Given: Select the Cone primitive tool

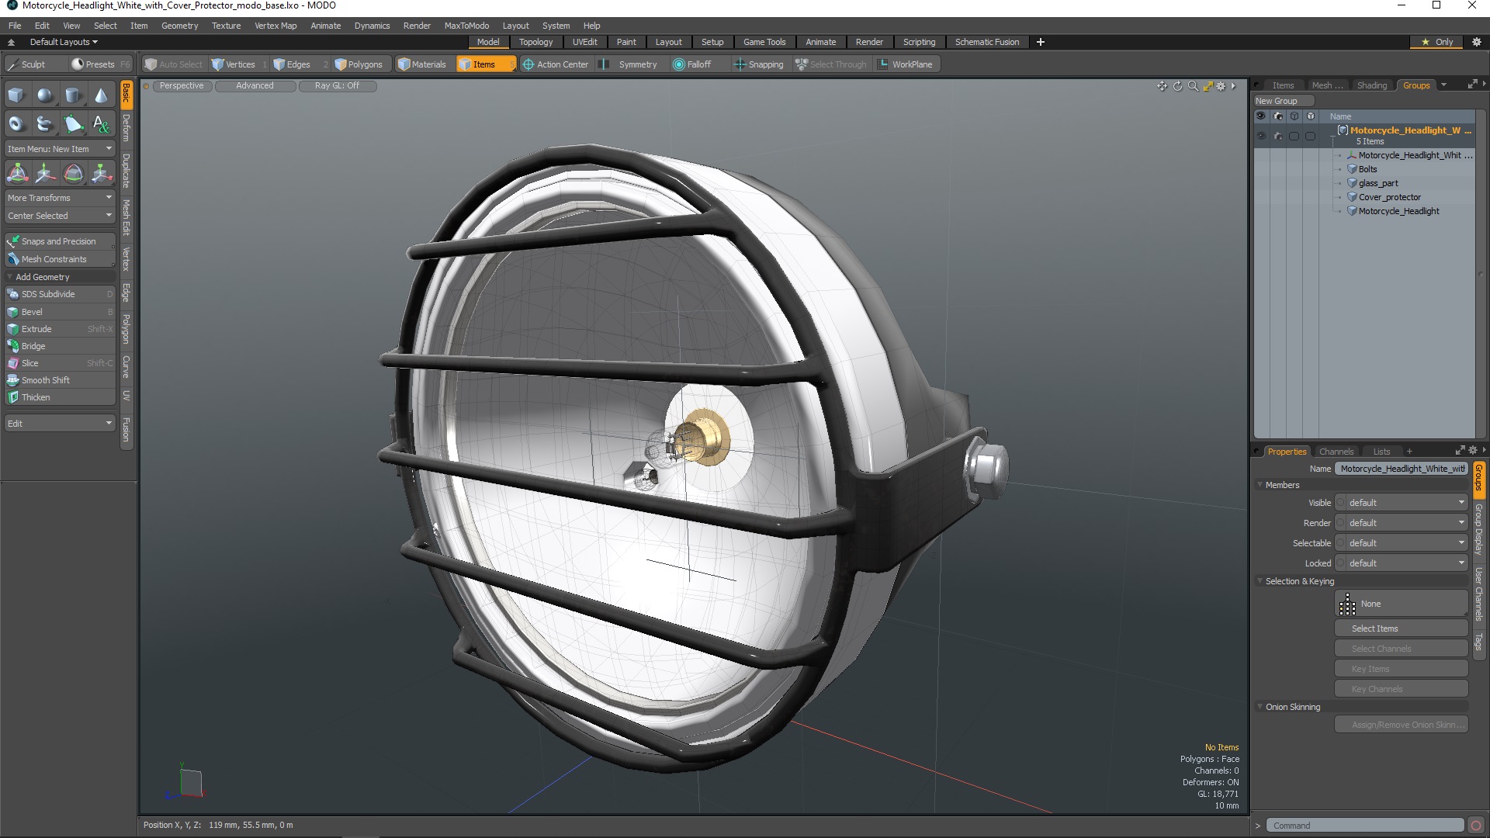Looking at the screenshot, I should 101,95.
